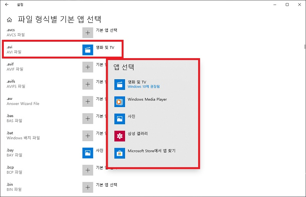This screenshot has height=197, width=306.
Task: Click the plus icon for .avifs
Action: click(x=88, y=84)
